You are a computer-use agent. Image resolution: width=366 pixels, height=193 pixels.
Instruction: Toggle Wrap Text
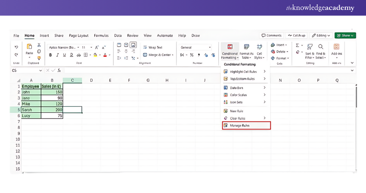click(x=153, y=47)
